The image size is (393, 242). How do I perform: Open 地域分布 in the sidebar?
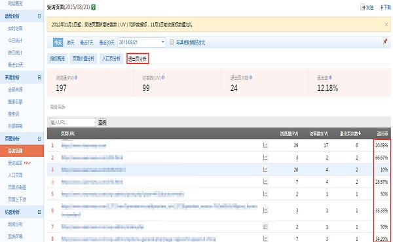point(15,224)
